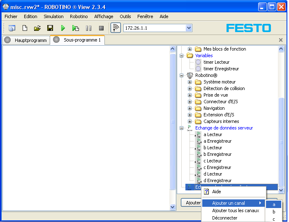This screenshot has width=289, height=222.
Task: Close the current tab with the gray X
Action: 280,40
